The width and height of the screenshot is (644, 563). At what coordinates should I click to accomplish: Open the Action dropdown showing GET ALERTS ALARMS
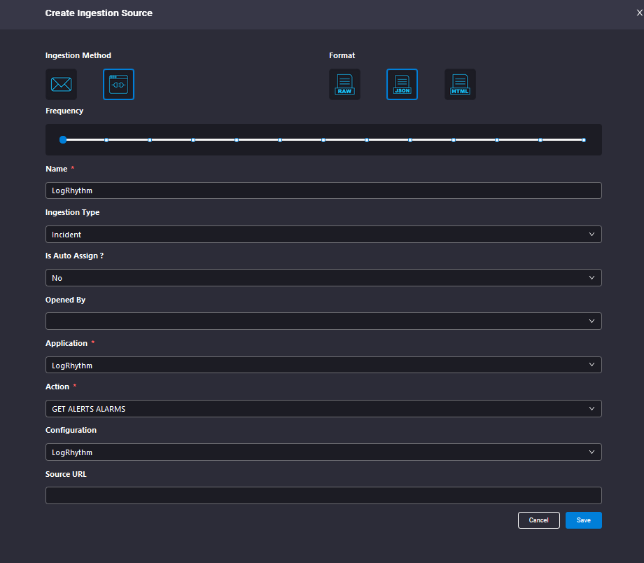pyautogui.click(x=323, y=408)
